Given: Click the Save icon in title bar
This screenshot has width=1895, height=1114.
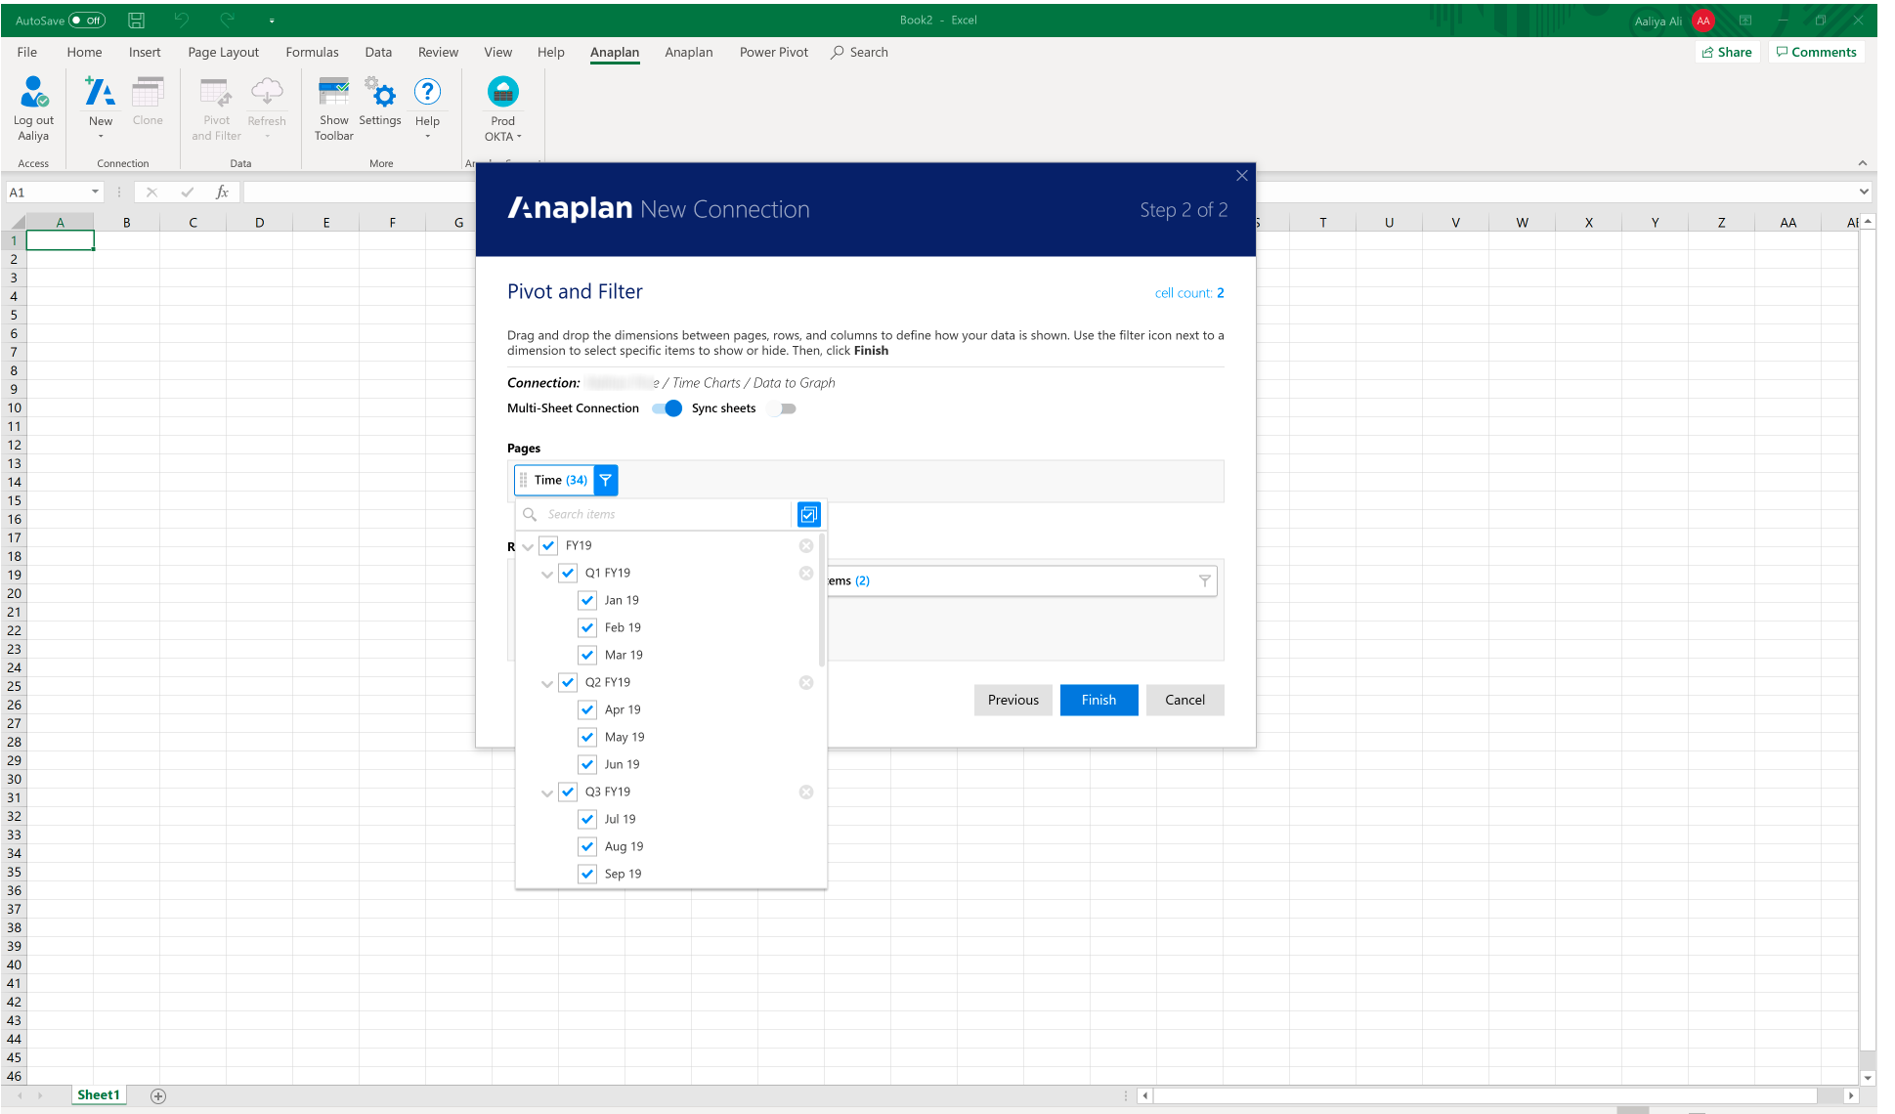Looking at the screenshot, I should pyautogui.click(x=137, y=21).
